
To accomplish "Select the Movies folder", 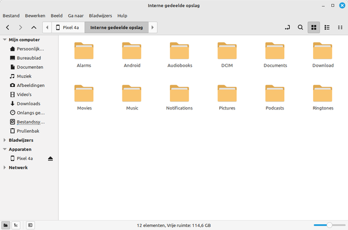I will [x=84, y=97].
